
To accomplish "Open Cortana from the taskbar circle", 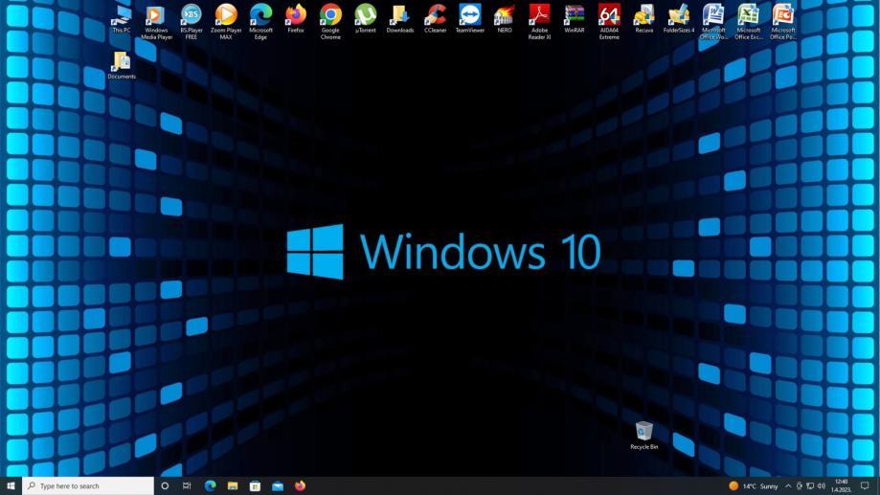I will point(165,486).
